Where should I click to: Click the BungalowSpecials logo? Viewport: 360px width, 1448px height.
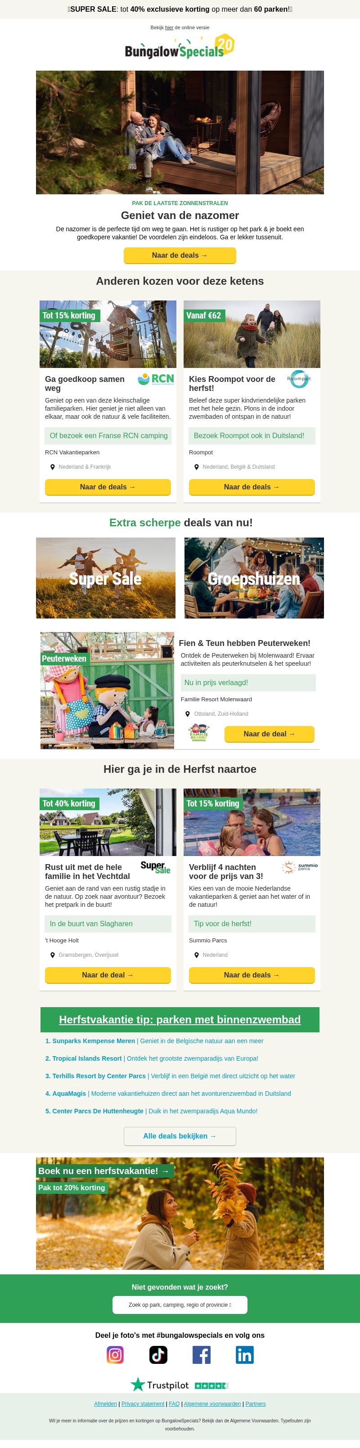[180, 47]
